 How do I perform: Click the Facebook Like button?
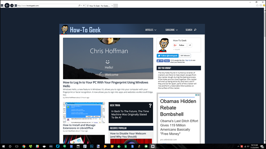(x=160, y=61)
